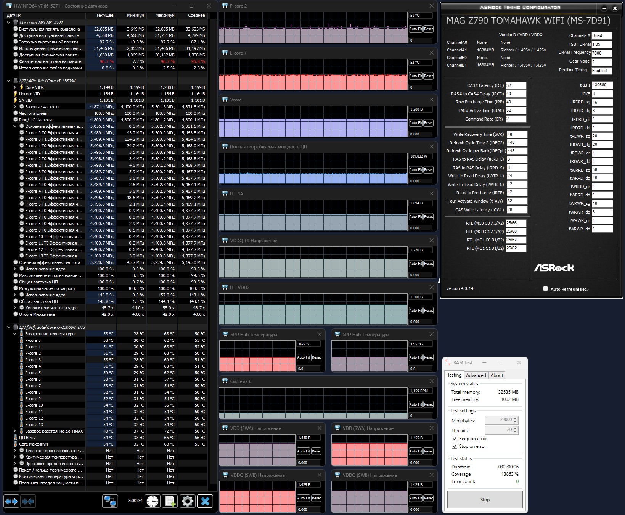Click the Максимум column header
625x515 pixels.
pyautogui.click(x=162, y=15)
